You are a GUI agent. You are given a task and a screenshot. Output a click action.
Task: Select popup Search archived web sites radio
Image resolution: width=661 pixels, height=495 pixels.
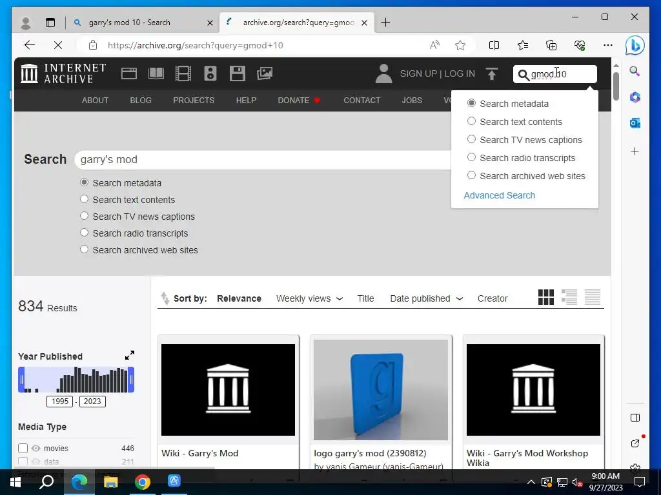coord(471,175)
